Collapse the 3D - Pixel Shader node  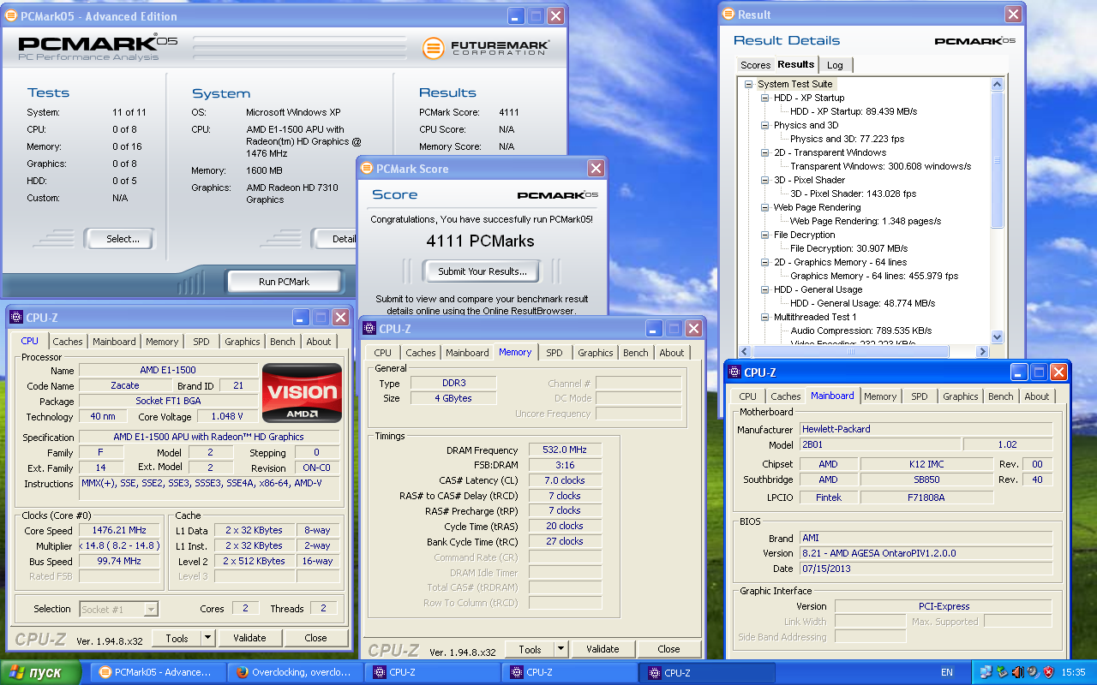(765, 180)
